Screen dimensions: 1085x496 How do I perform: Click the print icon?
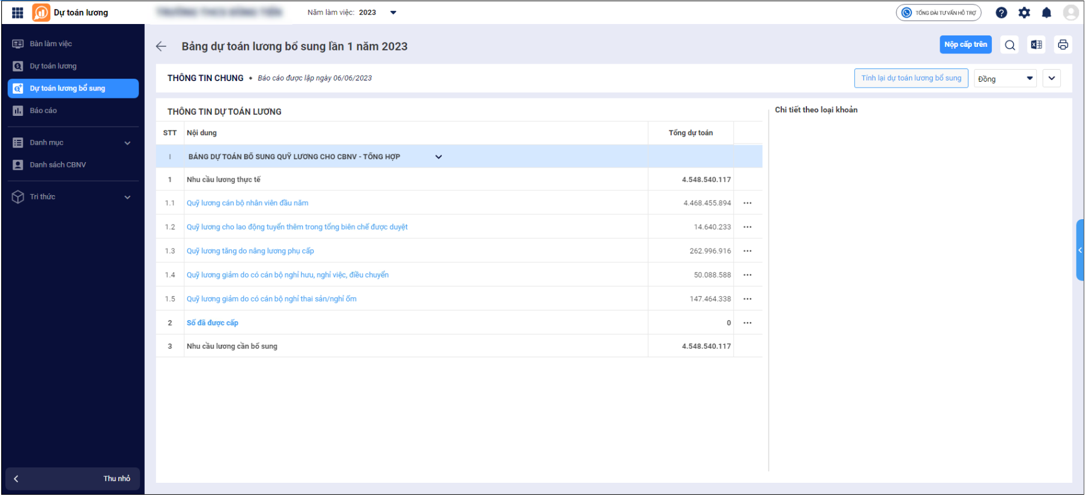[1063, 44]
